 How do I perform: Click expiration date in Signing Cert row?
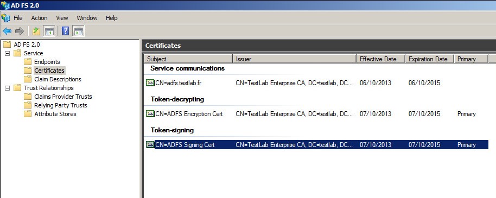(x=424, y=145)
